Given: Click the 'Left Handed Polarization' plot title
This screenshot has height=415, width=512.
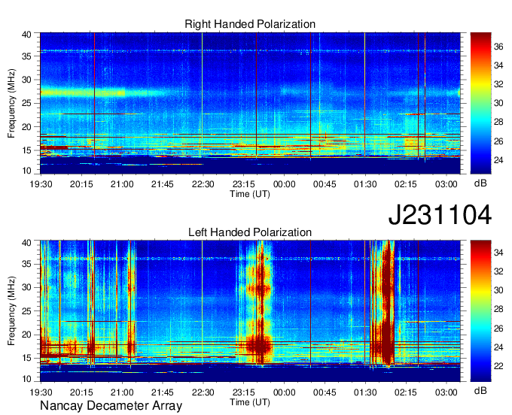Looking at the screenshot, I should 250,232.
